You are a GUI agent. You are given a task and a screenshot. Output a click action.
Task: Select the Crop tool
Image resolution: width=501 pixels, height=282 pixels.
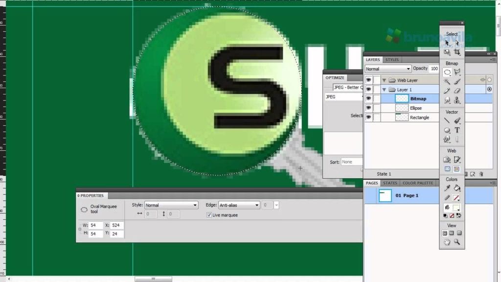457,52
